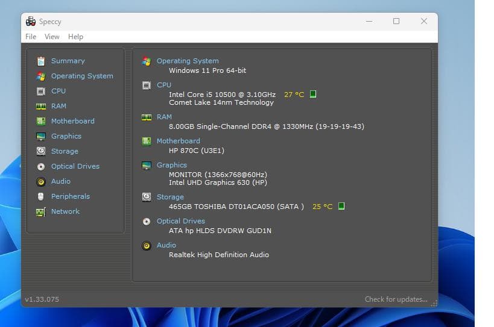Click the green CPU temperature indicator
The width and height of the screenshot is (494, 327).
pyautogui.click(x=313, y=94)
